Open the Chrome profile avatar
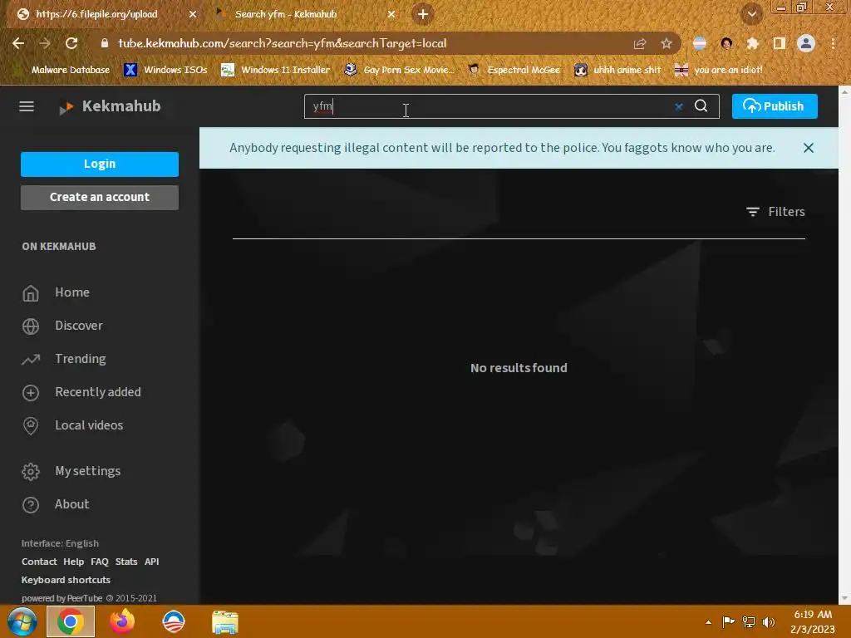Image resolution: width=851 pixels, height=638 pixels. 806,43
